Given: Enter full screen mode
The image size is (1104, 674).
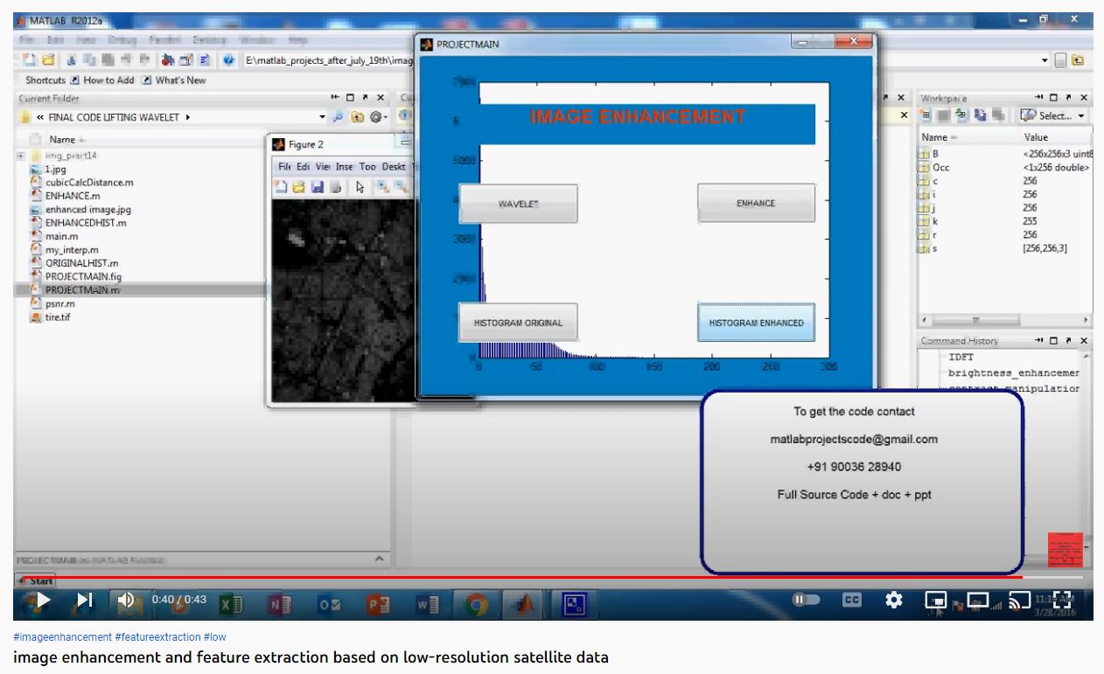Looking at the screenshot, I should click(x=1062, y=600).
